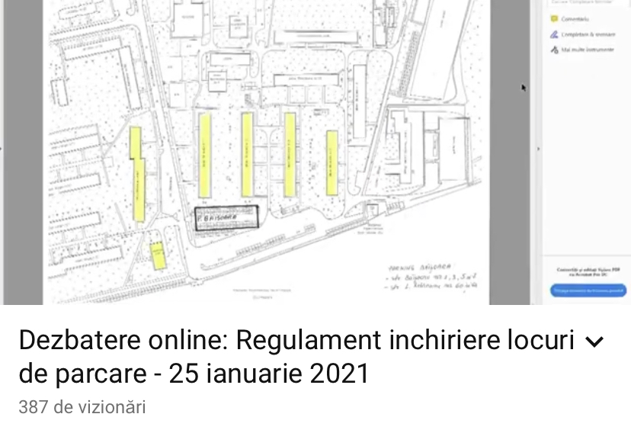The width and height of the screenshot is (631, 430).
Task: Select the Comentariu label in tools panel
Action: tap(575, 18)
